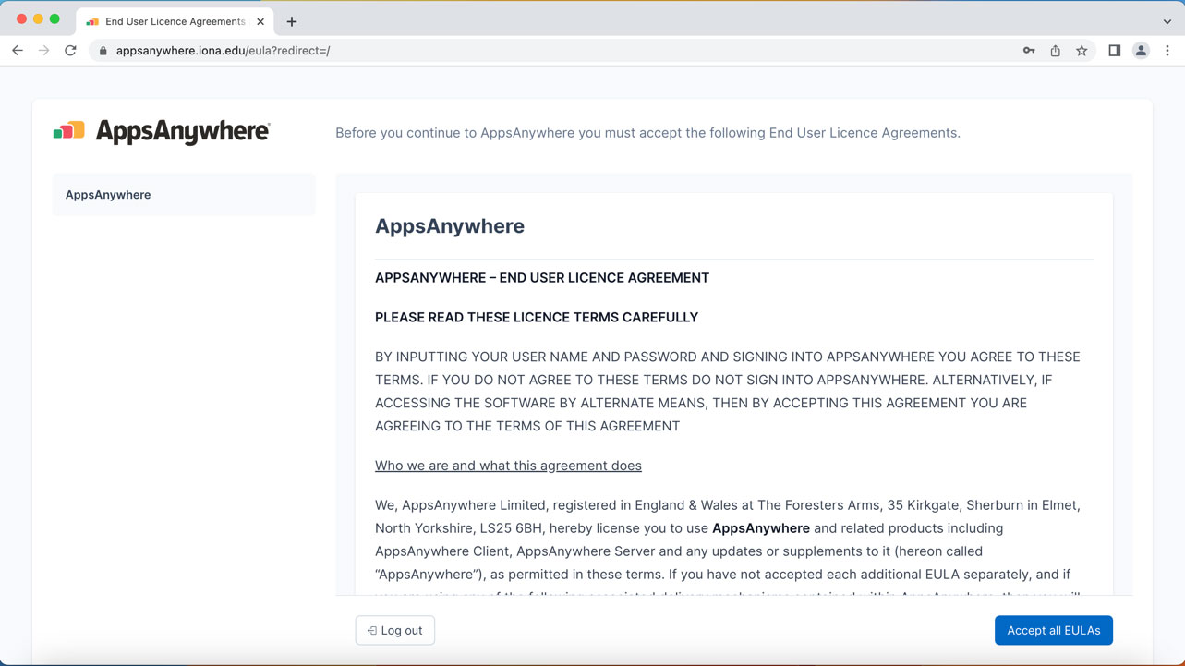The height and width of the screenshot is (666, 1185).
Task: Click 'PLEASE READ THESE LICENCE TERMS CAREFULLY' text
Action: coord(537,317)
